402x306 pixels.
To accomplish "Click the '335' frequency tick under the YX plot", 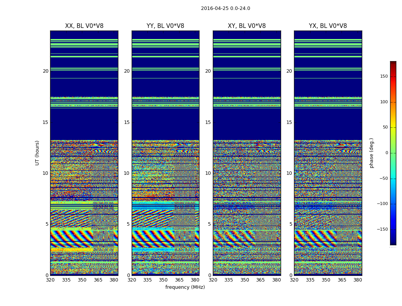I will coord(310,280).
